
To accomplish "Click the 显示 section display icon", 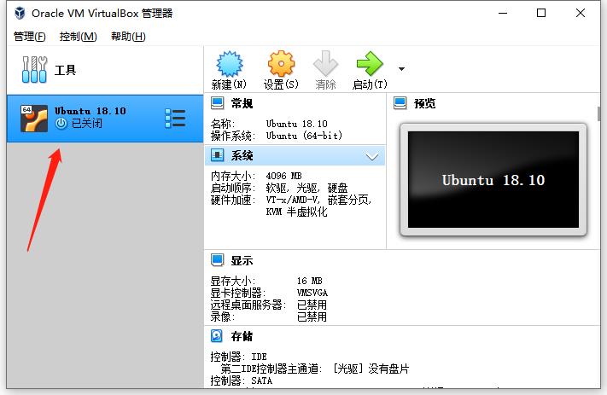I will (x=217, y=260).
